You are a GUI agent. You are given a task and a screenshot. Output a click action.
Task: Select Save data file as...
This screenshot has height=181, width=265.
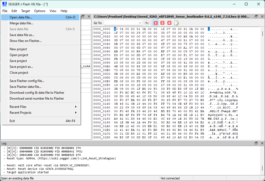(x=40, y=35)
